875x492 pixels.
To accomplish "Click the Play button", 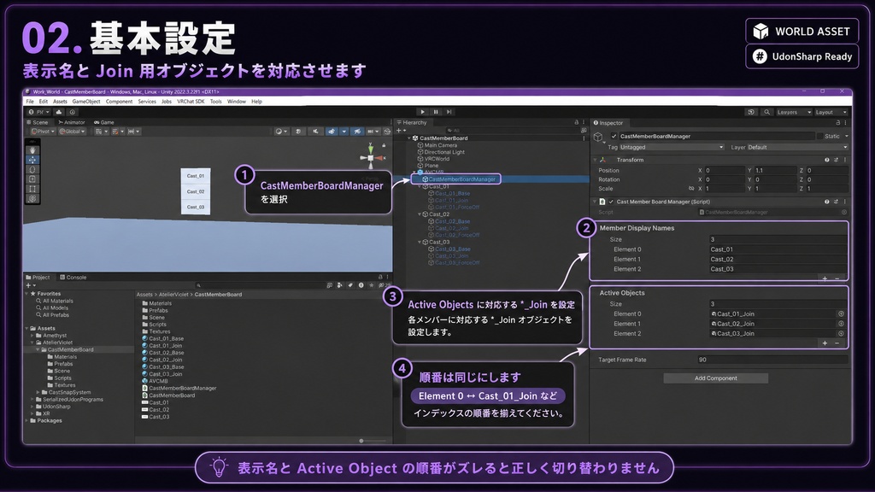I will coord(422,112).
